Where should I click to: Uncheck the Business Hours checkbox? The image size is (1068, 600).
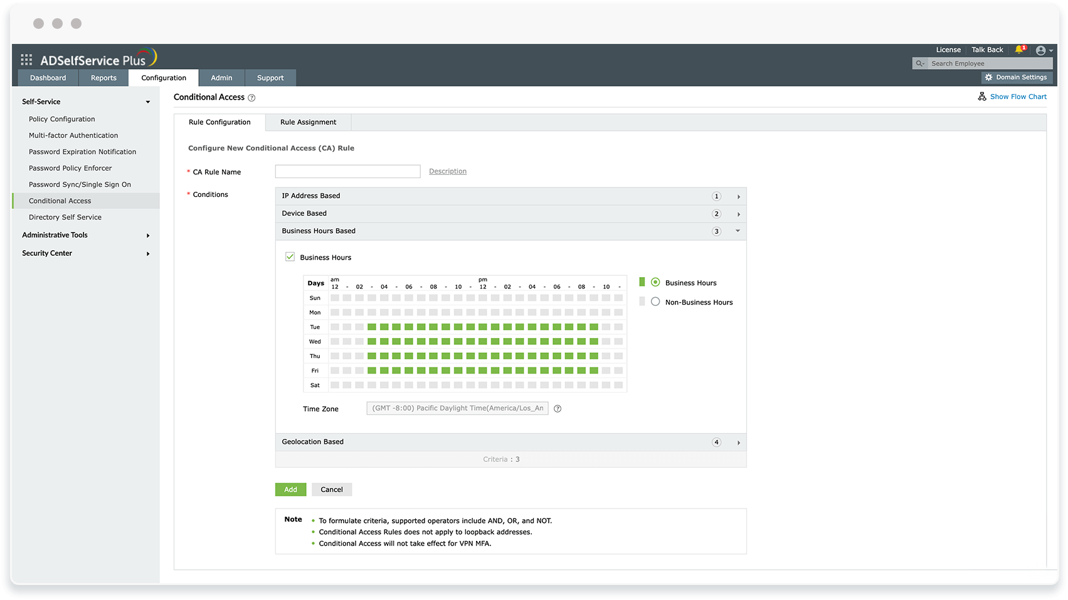(290, 256)
